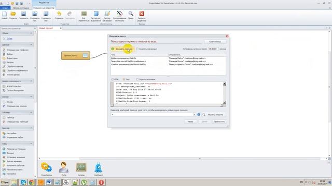The height and width of the screenshot is (186, 332).
Task: Open Word from the taskbar
Action: click(x=49, y=182)
